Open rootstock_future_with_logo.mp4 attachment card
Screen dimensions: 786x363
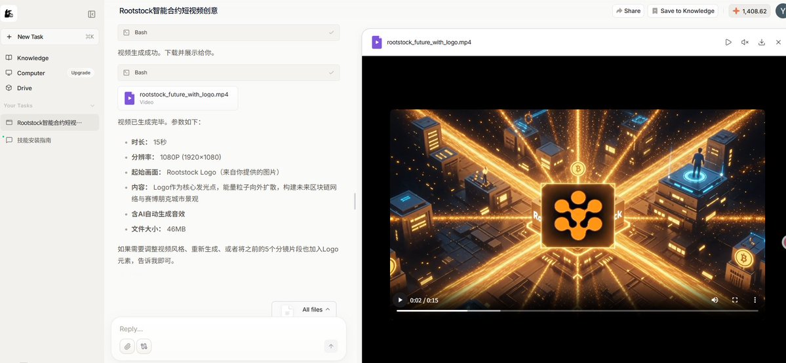coord(178,98)
